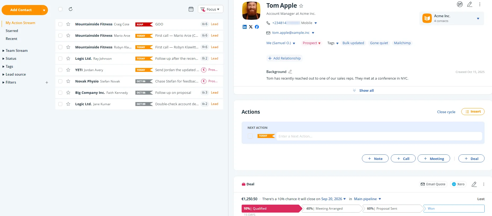Screen dimensions: 492x216
Task: Check the Logic Ltd. Ray Johnson row
Action: coord(60,58)
